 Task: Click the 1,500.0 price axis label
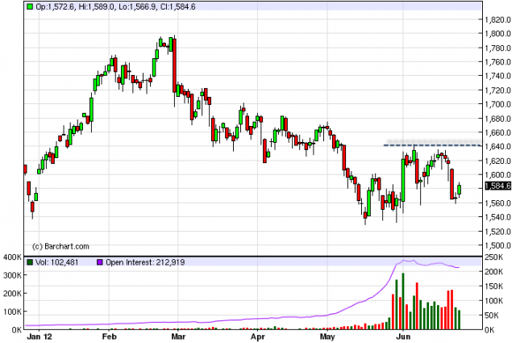pyautogui.click(x=497, y=245)
